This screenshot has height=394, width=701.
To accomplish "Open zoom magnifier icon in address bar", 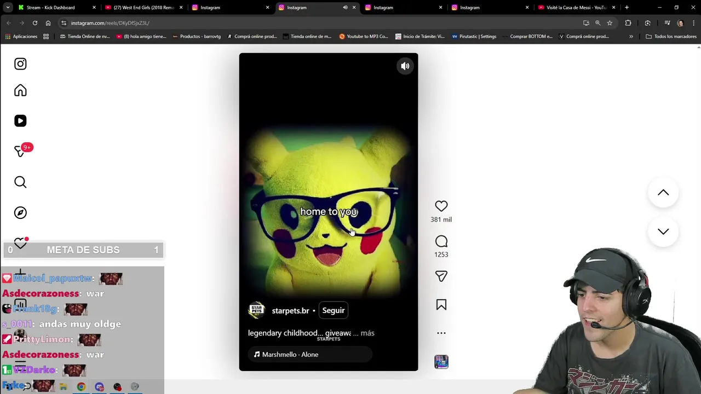I will point(598,23).
